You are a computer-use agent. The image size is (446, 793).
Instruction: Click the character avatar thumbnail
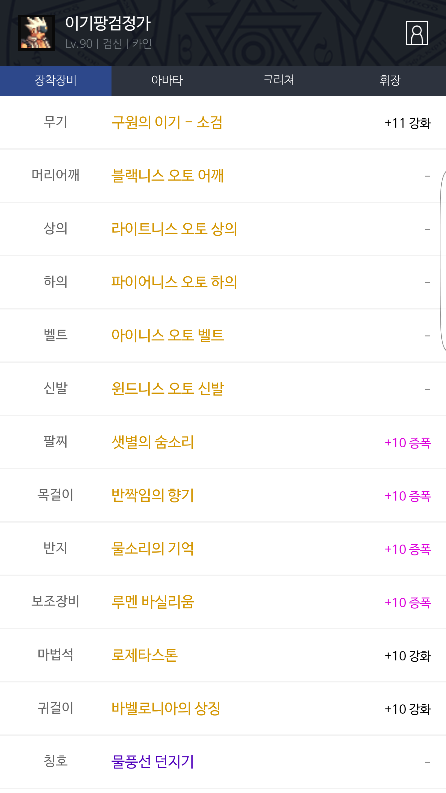pos(37,33)
